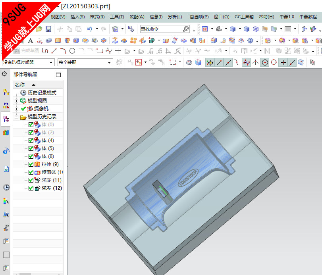The height and width of the screenshot is (275, 322).
Task: Uncheck the 体 (4) feature checkbox
Action: (31, 140)
